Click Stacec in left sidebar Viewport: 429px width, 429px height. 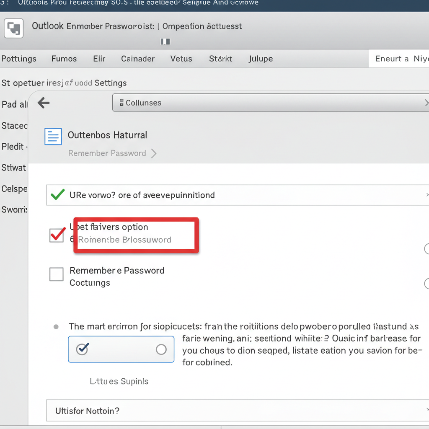[14, 126]
